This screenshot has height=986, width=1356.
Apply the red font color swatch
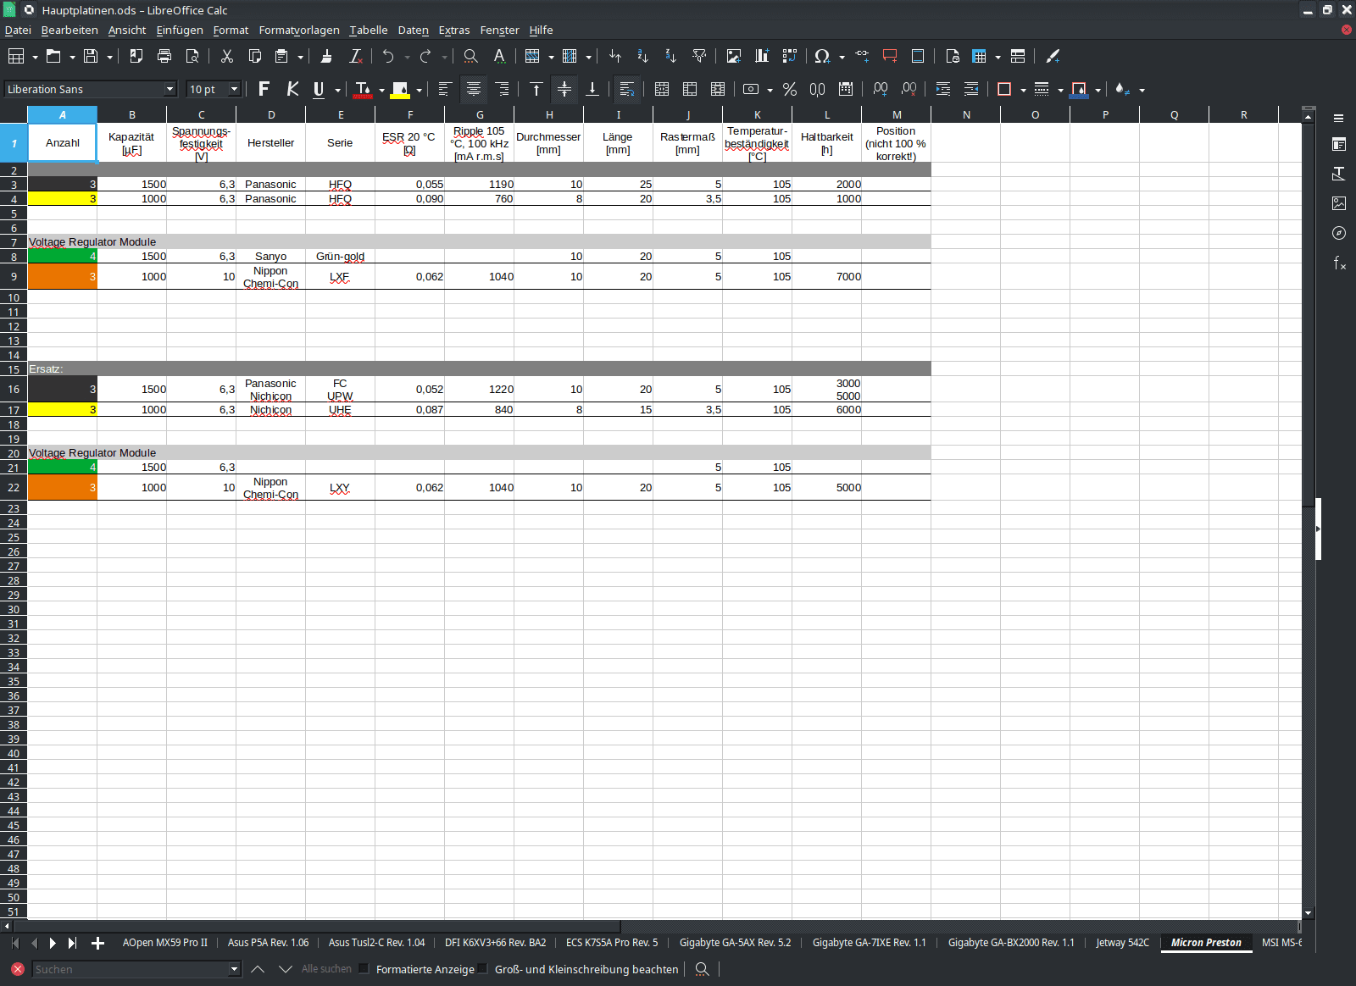[x=363, y=89]
